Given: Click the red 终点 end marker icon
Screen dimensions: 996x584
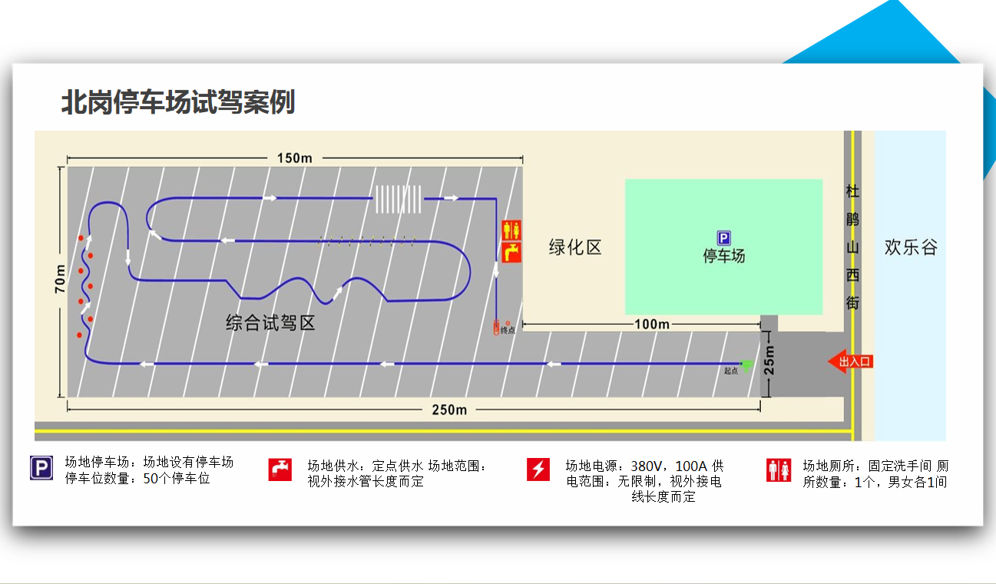Looking at the screenshot, I should coord(498,327).
